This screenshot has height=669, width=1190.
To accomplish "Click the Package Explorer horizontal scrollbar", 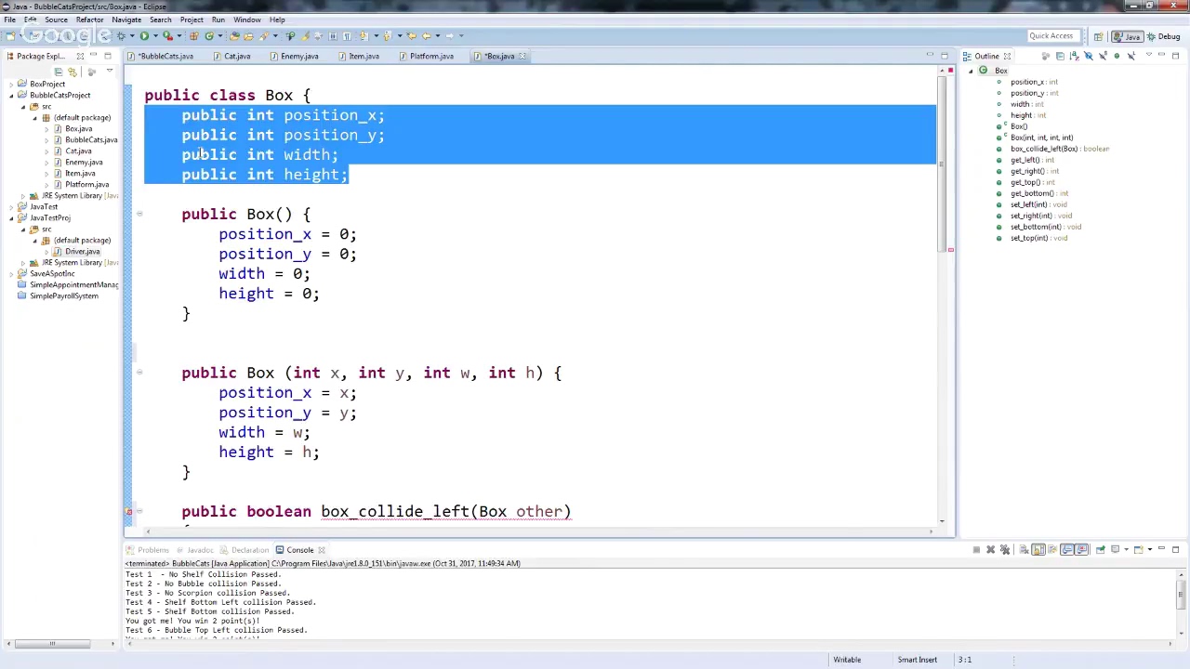I will pyautogui.click(x=54, y=643).
